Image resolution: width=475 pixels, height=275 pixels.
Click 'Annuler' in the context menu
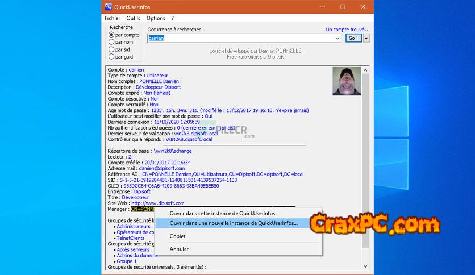coord(179,249)
